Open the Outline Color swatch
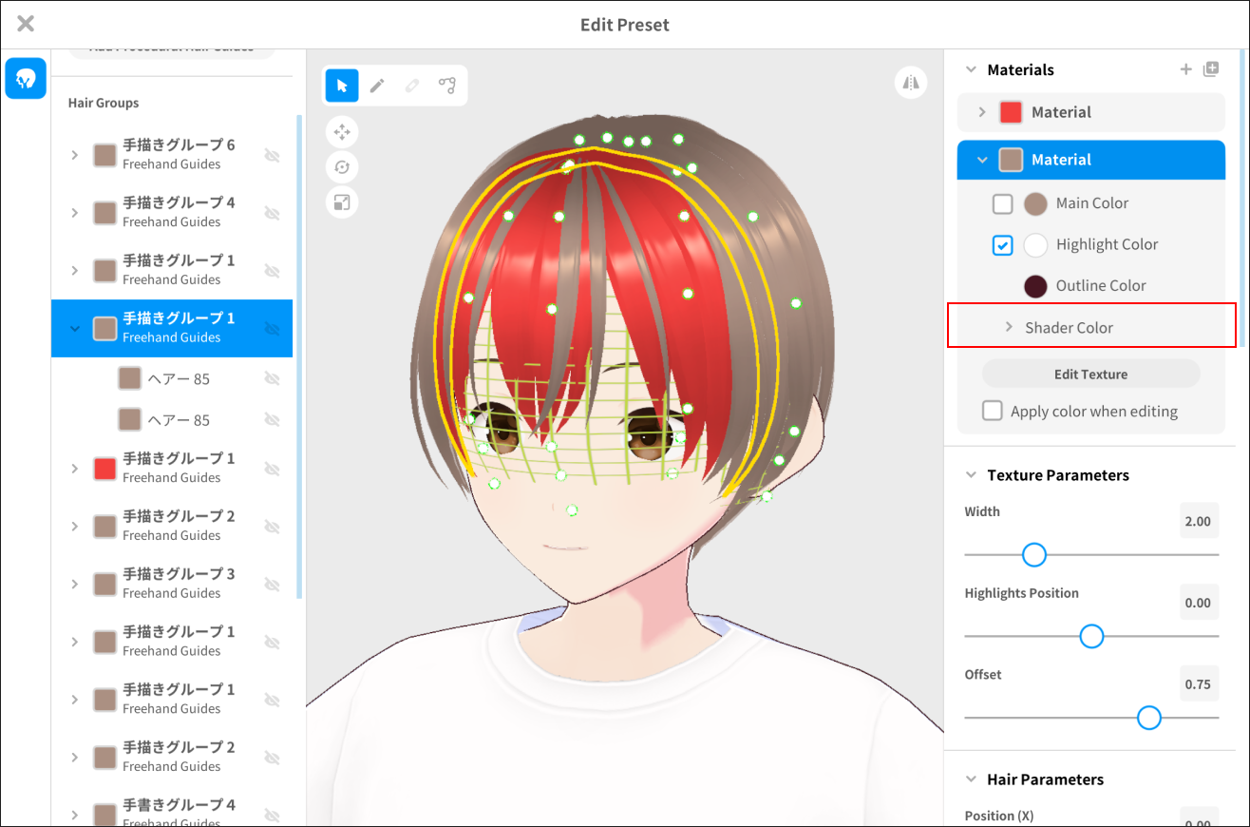This screenshot has height=827, width=1250. click(x=1035, y=286)
